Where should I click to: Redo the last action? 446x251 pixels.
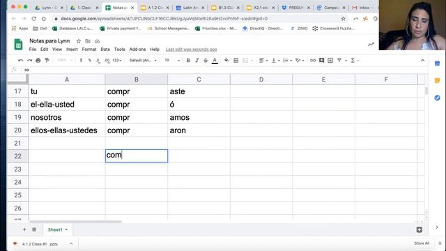pos(29,61)
